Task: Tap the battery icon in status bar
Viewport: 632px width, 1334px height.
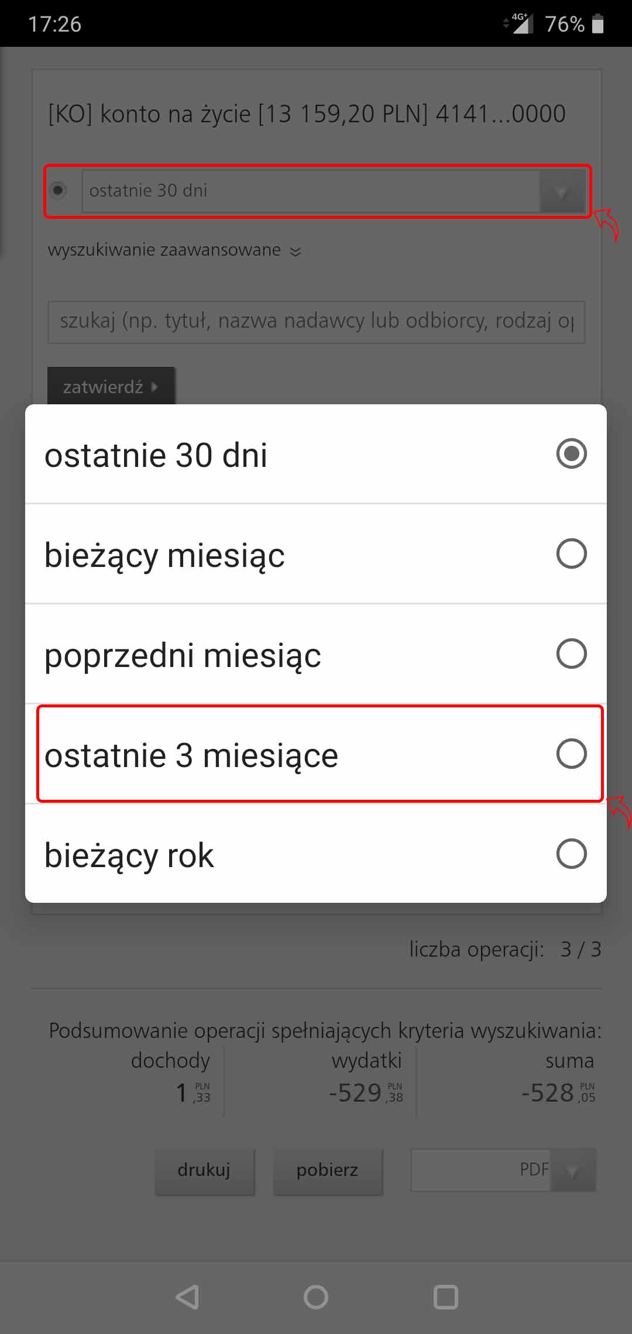Action: [x=597, y=24]
